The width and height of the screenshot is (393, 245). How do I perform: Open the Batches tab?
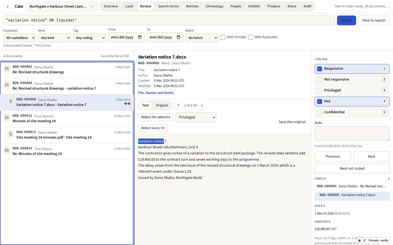[192, 6]
